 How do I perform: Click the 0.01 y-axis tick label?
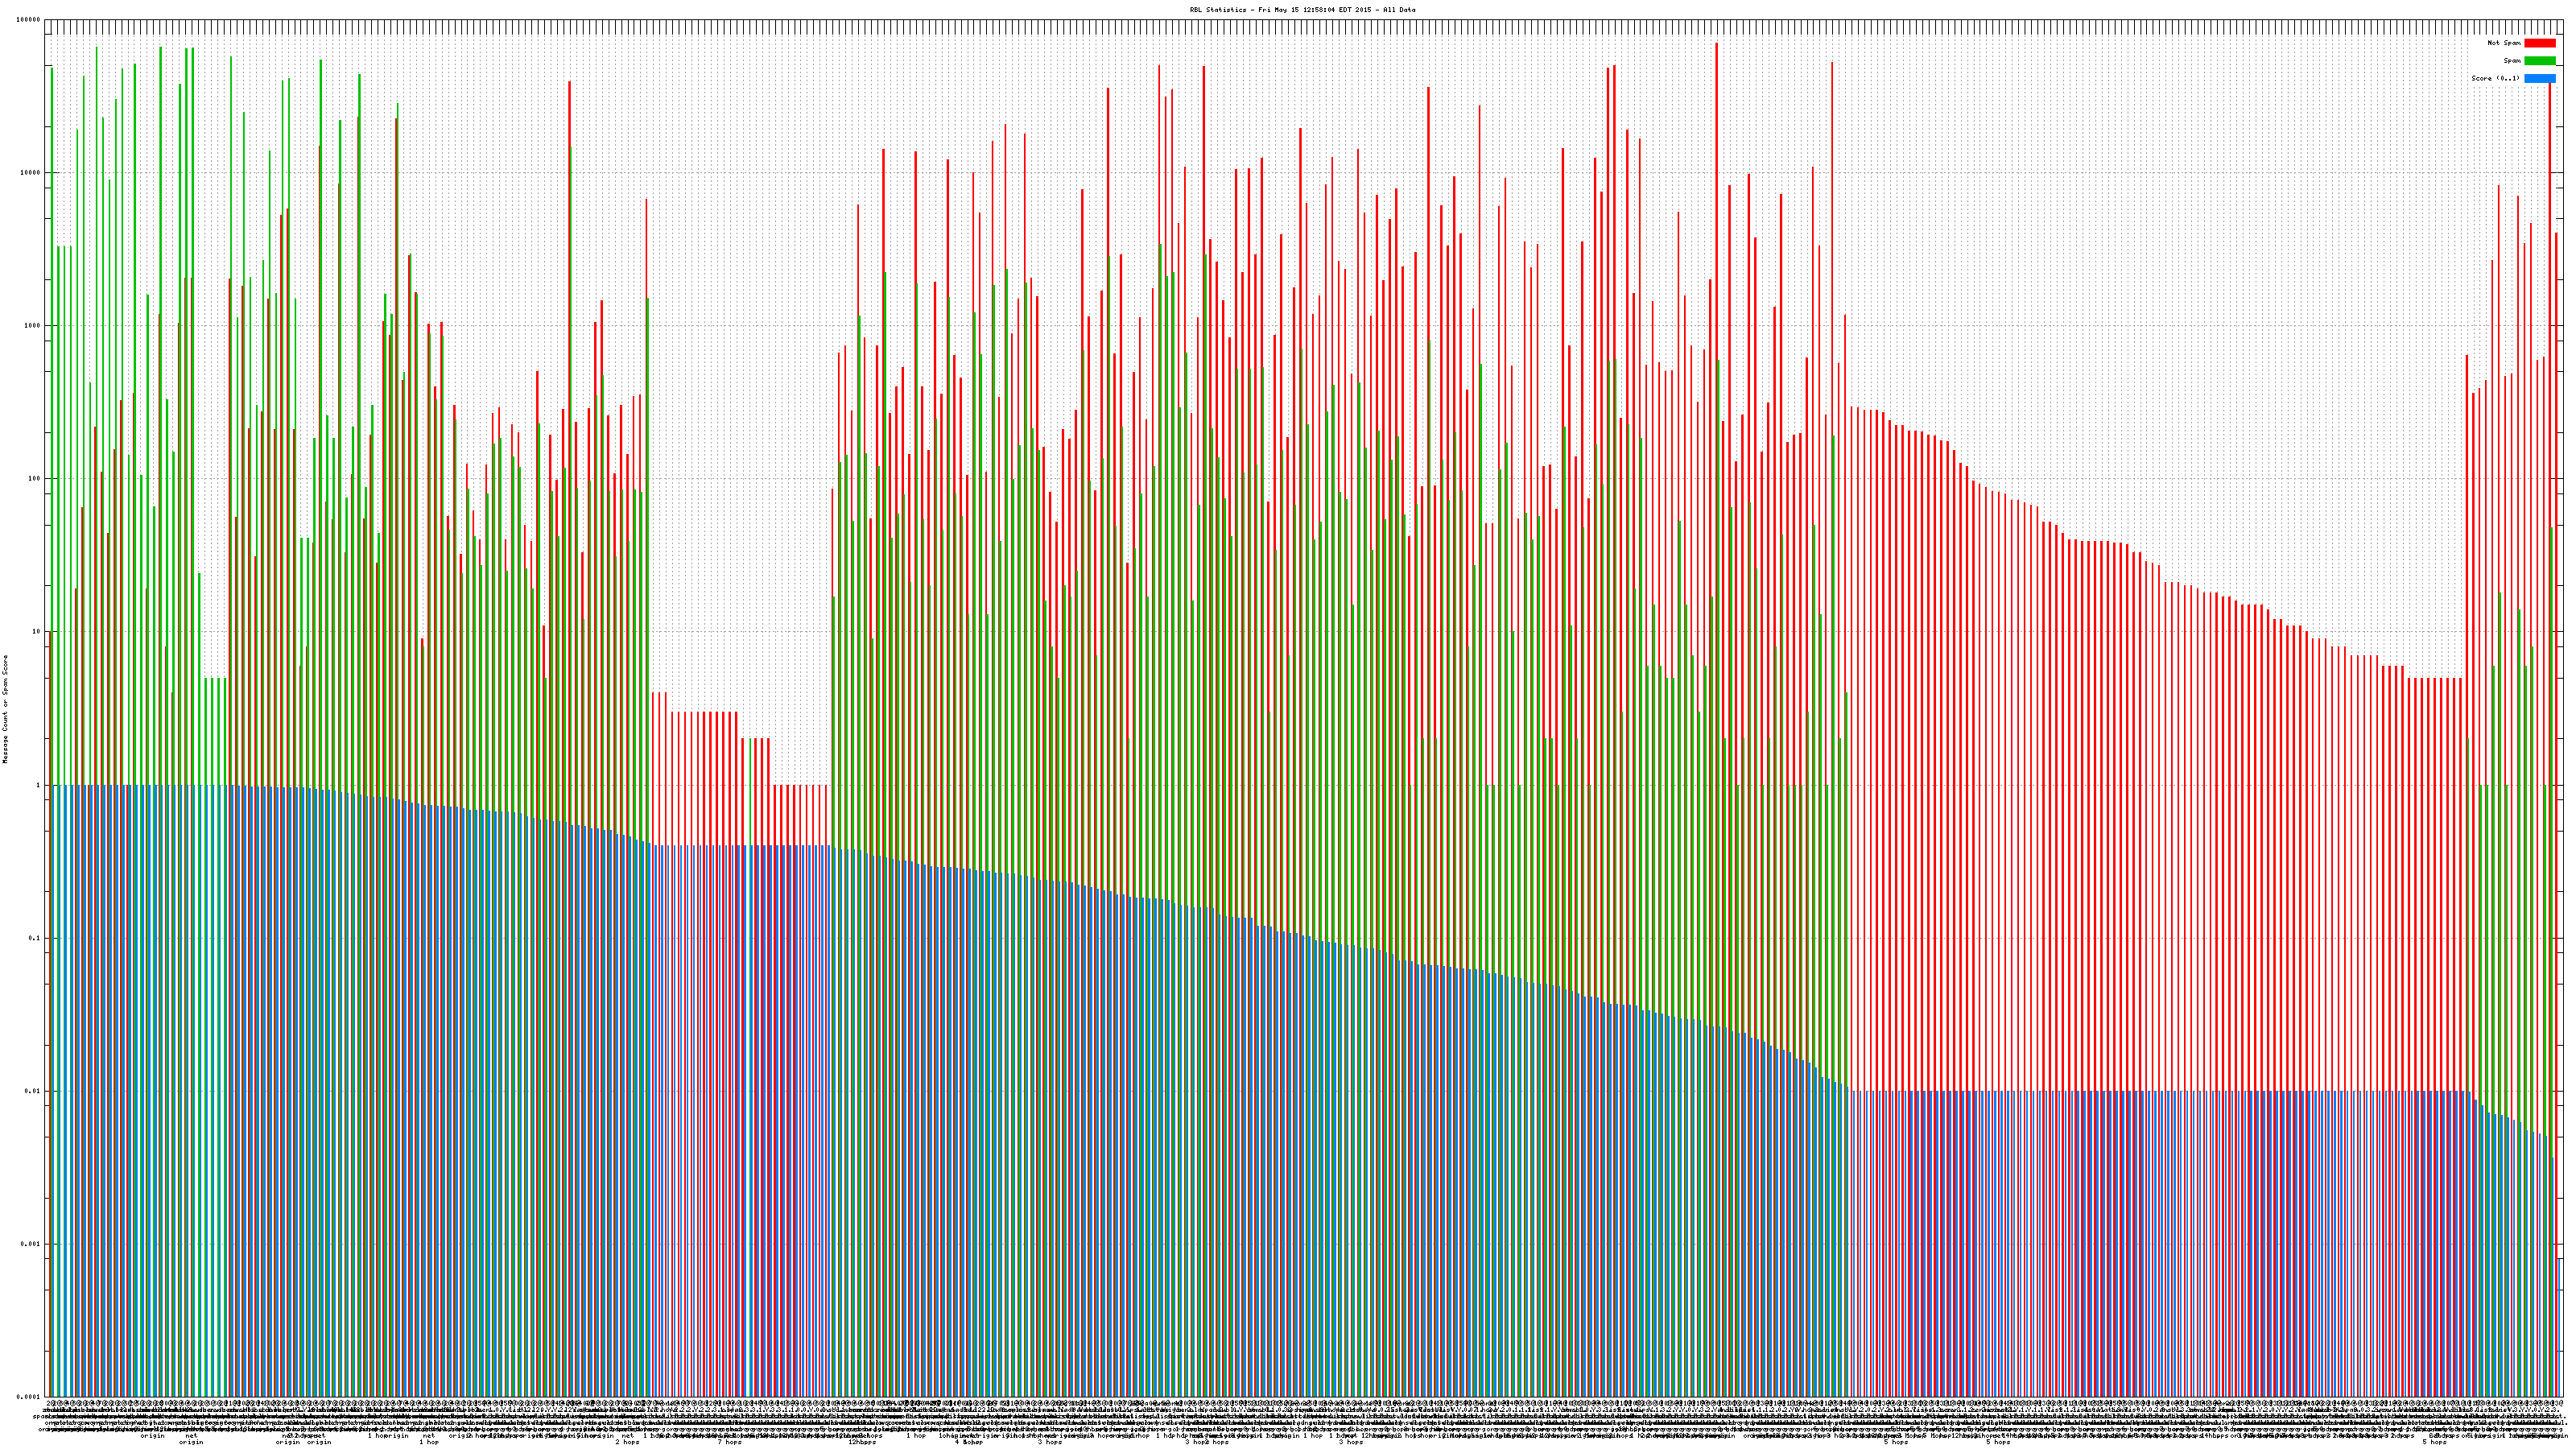(33, 1091)
